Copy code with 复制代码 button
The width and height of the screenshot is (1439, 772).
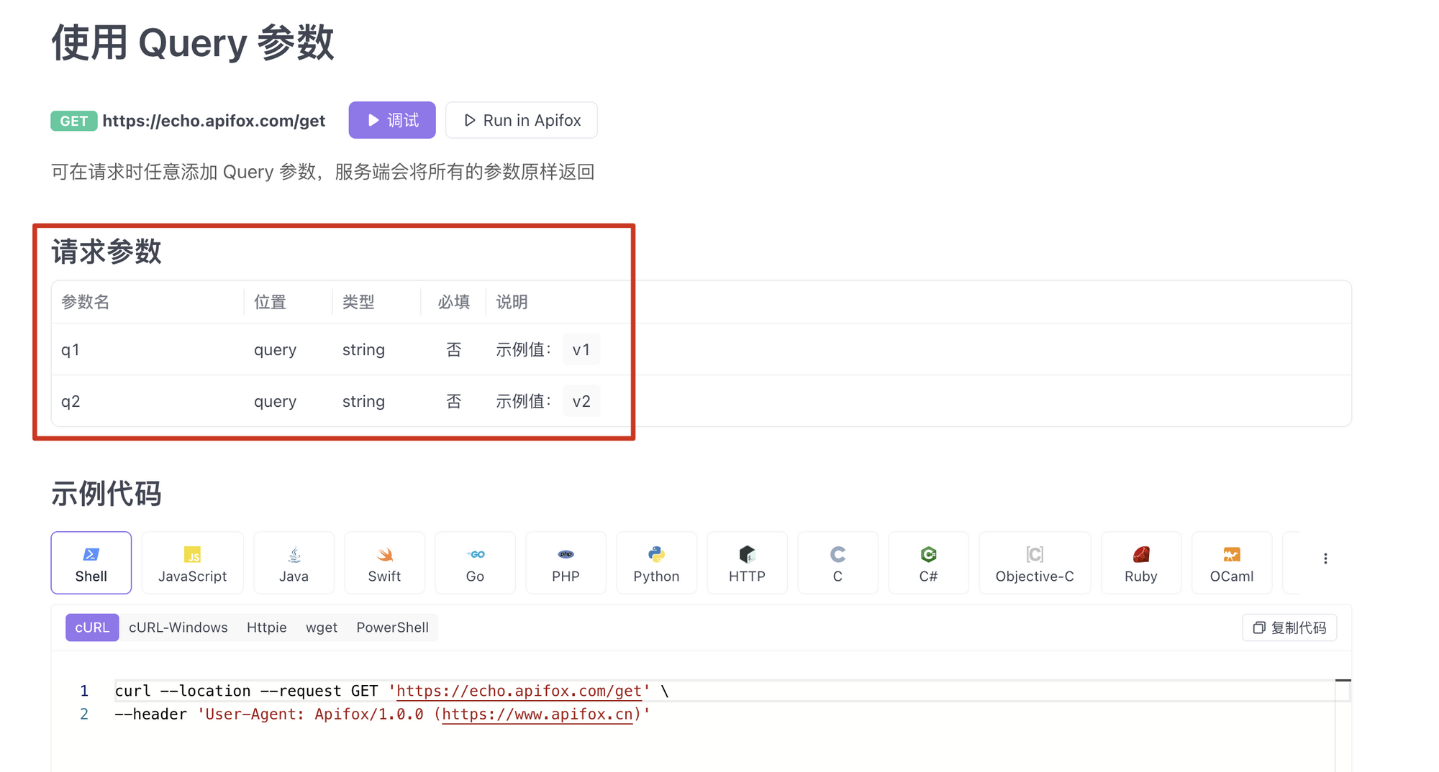1289,627
